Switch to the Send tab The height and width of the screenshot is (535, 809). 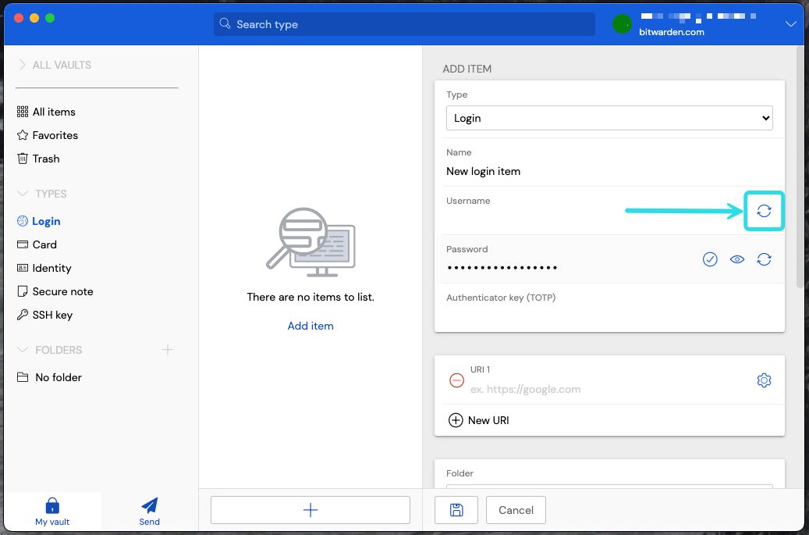click(150, 512)
